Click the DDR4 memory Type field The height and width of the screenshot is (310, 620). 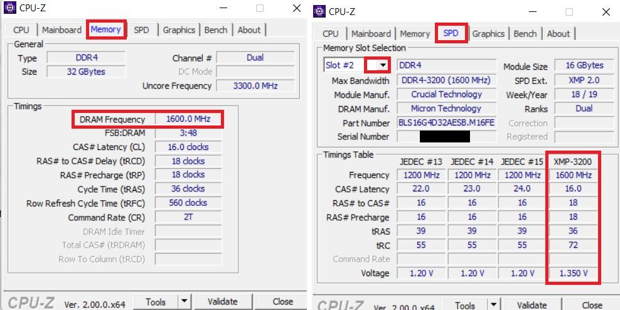pyautogui.click(x=86, y=57)
